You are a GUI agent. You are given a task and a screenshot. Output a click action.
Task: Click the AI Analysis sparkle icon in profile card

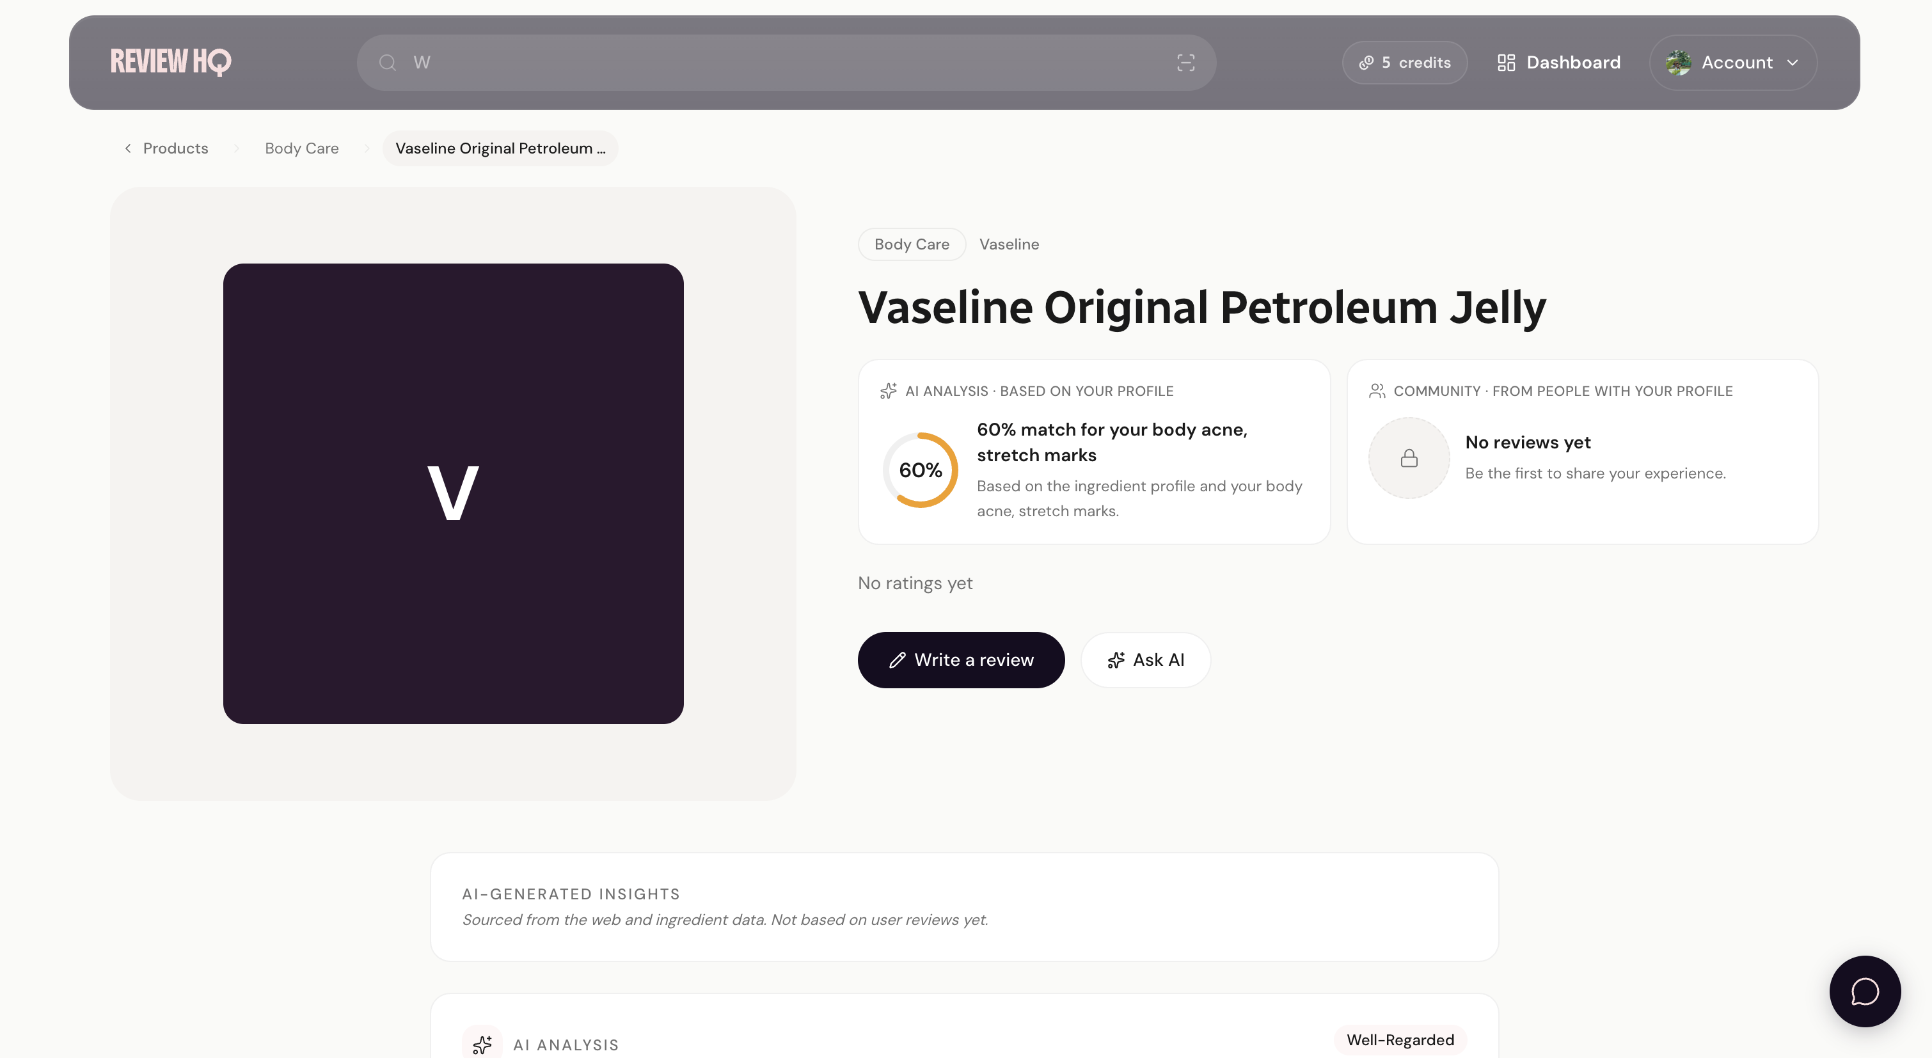pyautogui.click(x=888, y=391)
